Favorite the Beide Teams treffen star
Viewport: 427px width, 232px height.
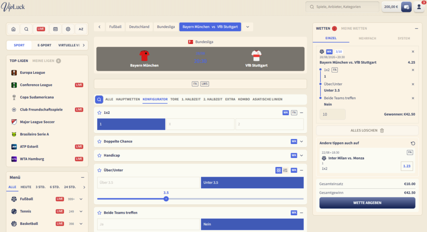[99, 213]
